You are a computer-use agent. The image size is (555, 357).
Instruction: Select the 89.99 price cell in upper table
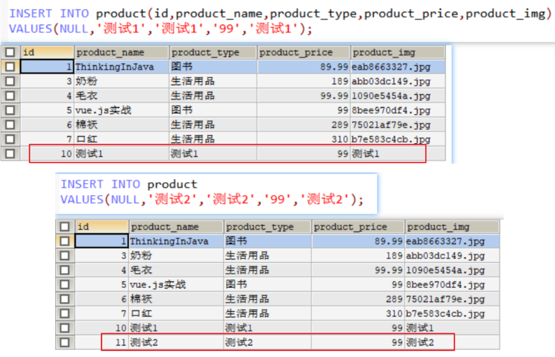click(304, 67)
